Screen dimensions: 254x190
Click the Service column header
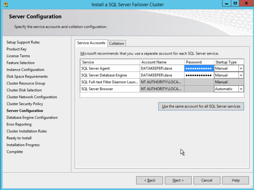point(110,62)
